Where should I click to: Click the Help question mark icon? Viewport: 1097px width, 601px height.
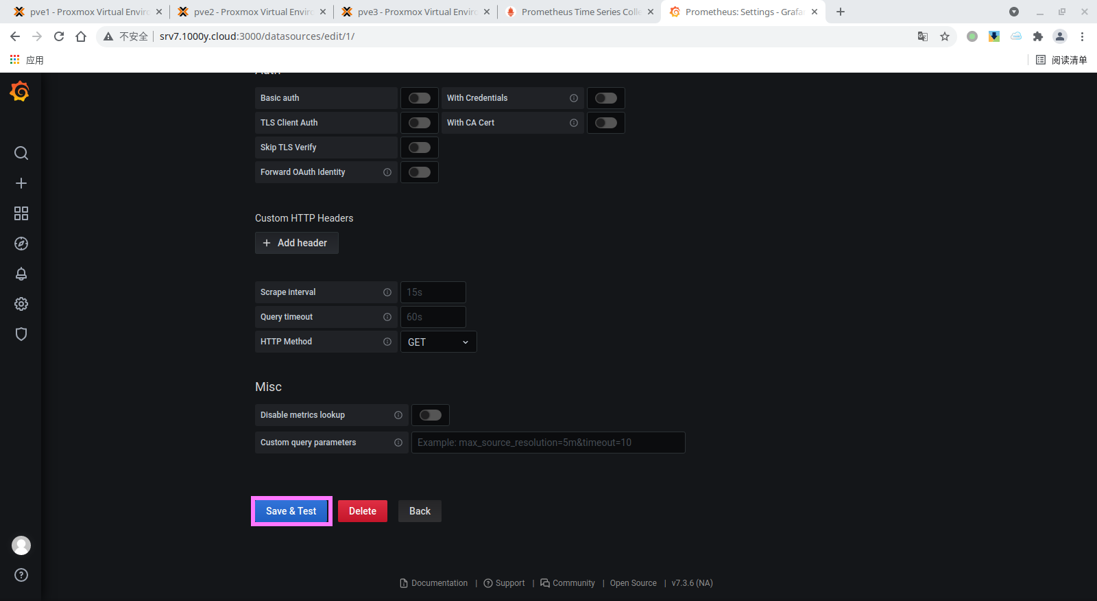[21, 575]
